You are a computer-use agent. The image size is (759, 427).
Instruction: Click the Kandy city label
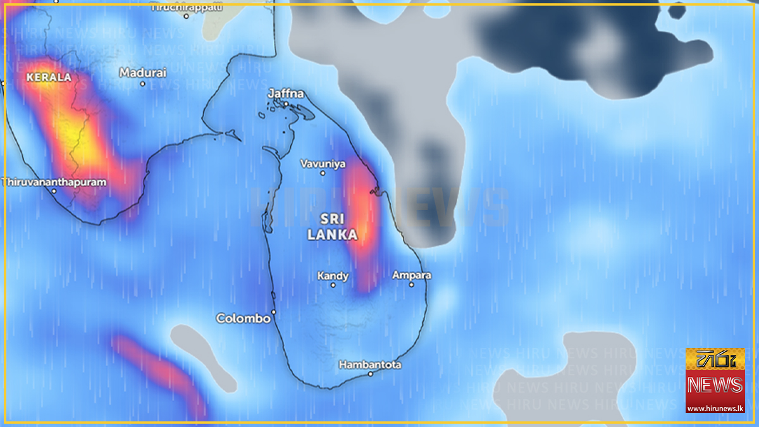pos(333,276)
